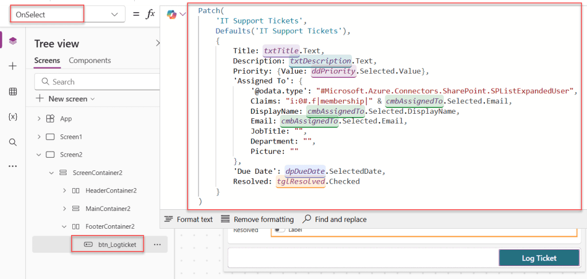The height and width of the screenshot is (279, 587).
Task: Open more options for btn_Logticket
Action: [157, 244]
